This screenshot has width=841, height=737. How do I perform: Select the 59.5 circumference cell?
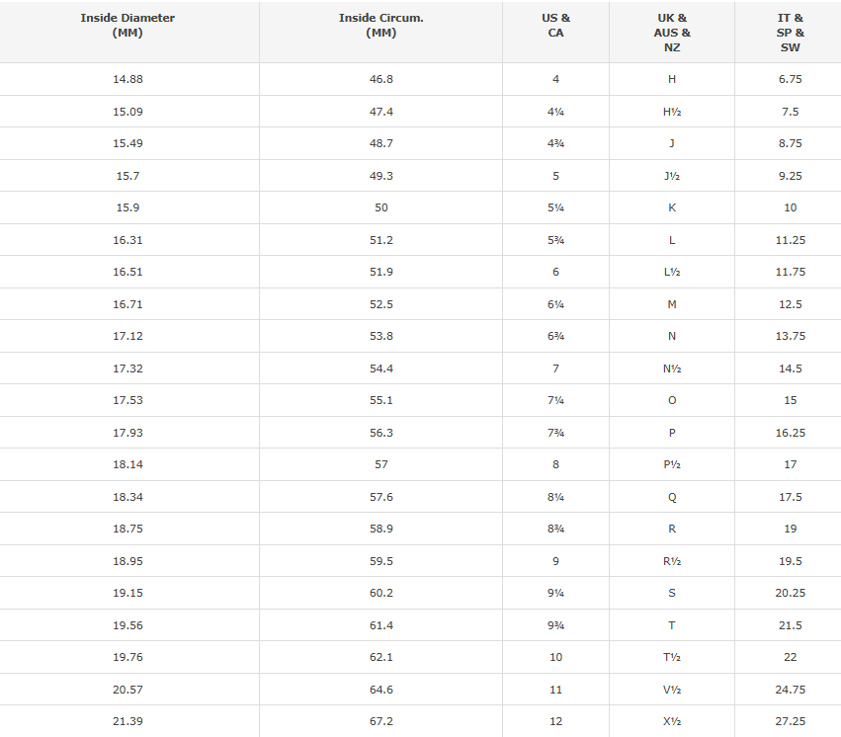pos(381,561)
